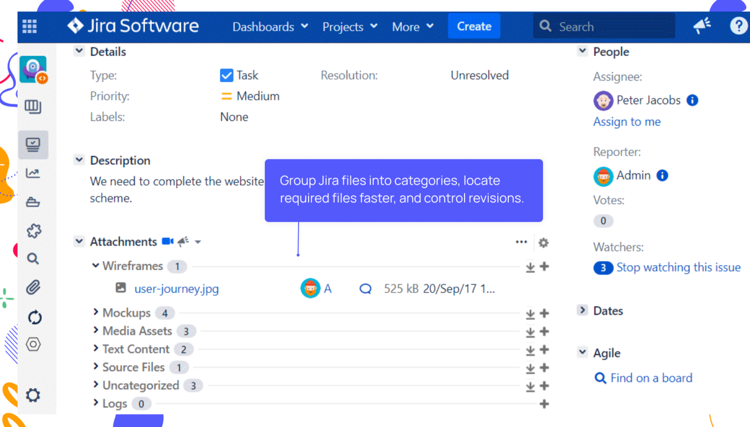750x427 pixels.
Task: Download all Source Files attachments
Action: 530,368
